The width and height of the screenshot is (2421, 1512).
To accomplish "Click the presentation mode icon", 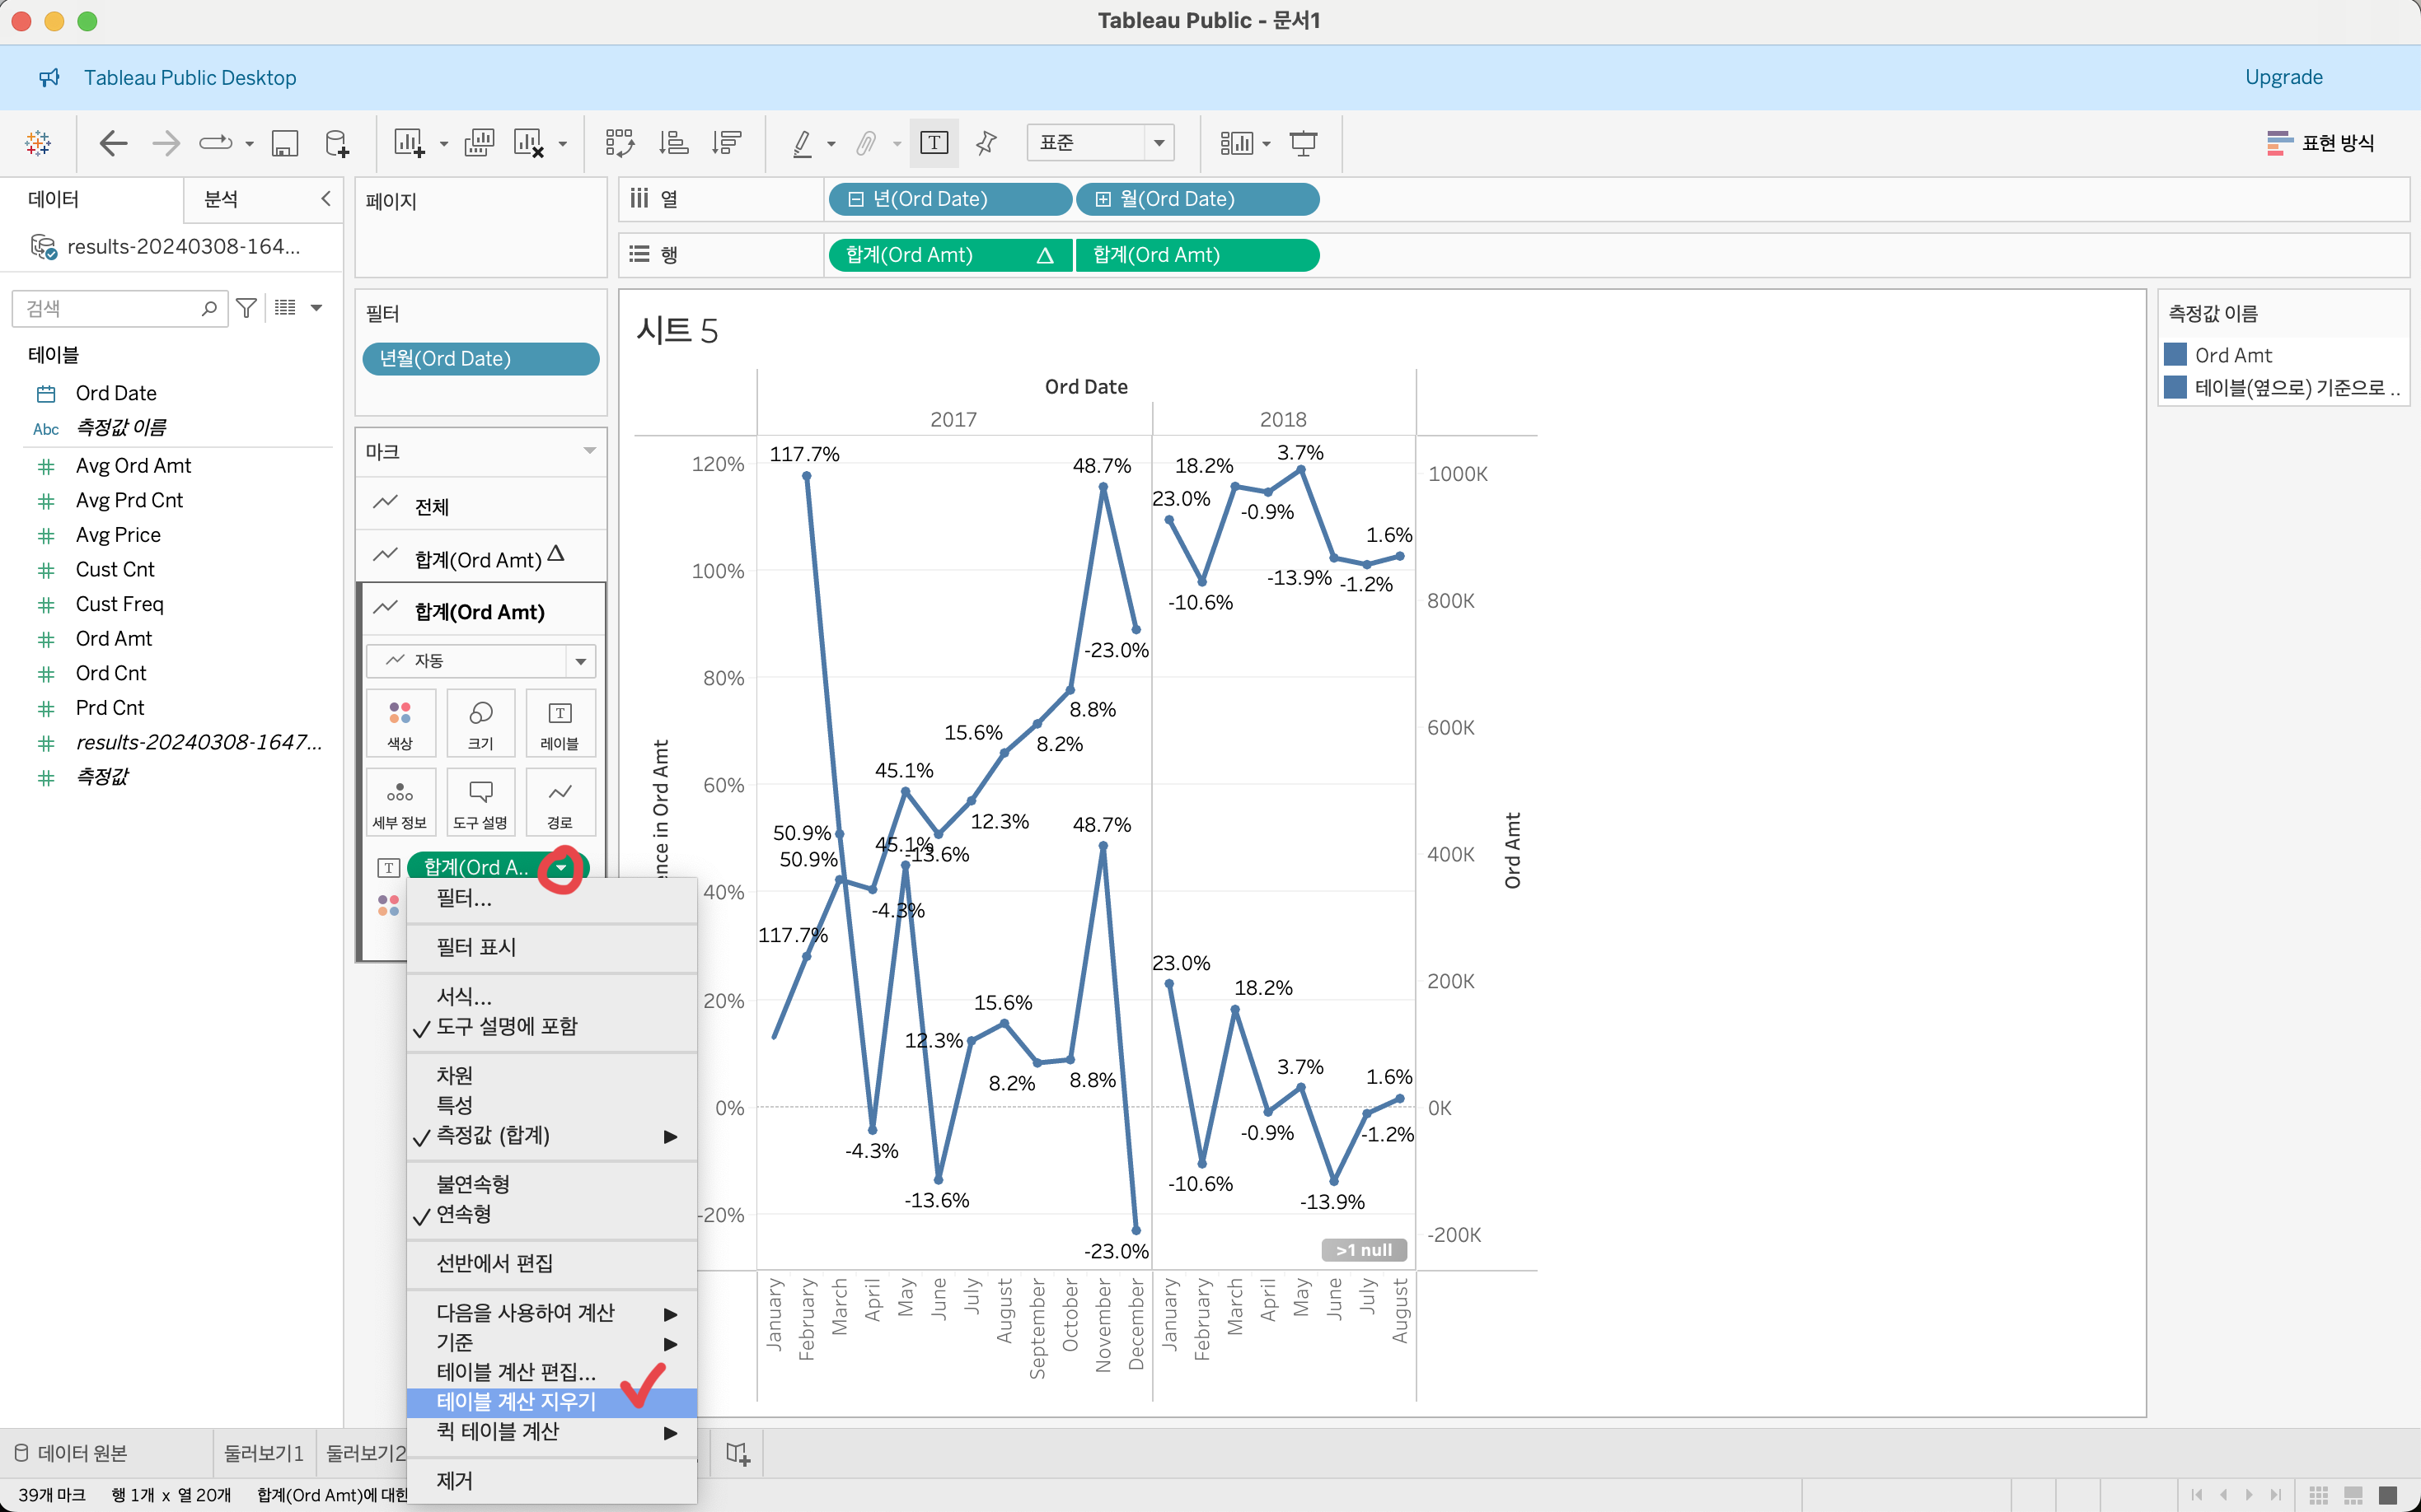I will 1303,143.
